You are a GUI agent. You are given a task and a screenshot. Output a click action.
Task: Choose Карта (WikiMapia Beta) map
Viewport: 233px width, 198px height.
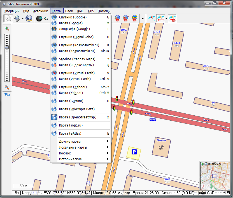pyautogui.click(x=81, y=109)
